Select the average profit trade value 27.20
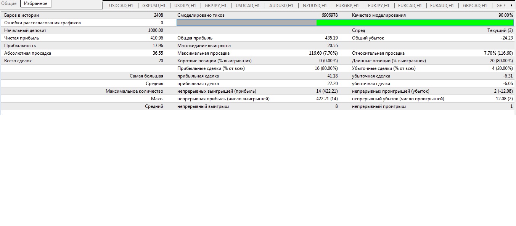516x226 pixels. click(333, 84)
